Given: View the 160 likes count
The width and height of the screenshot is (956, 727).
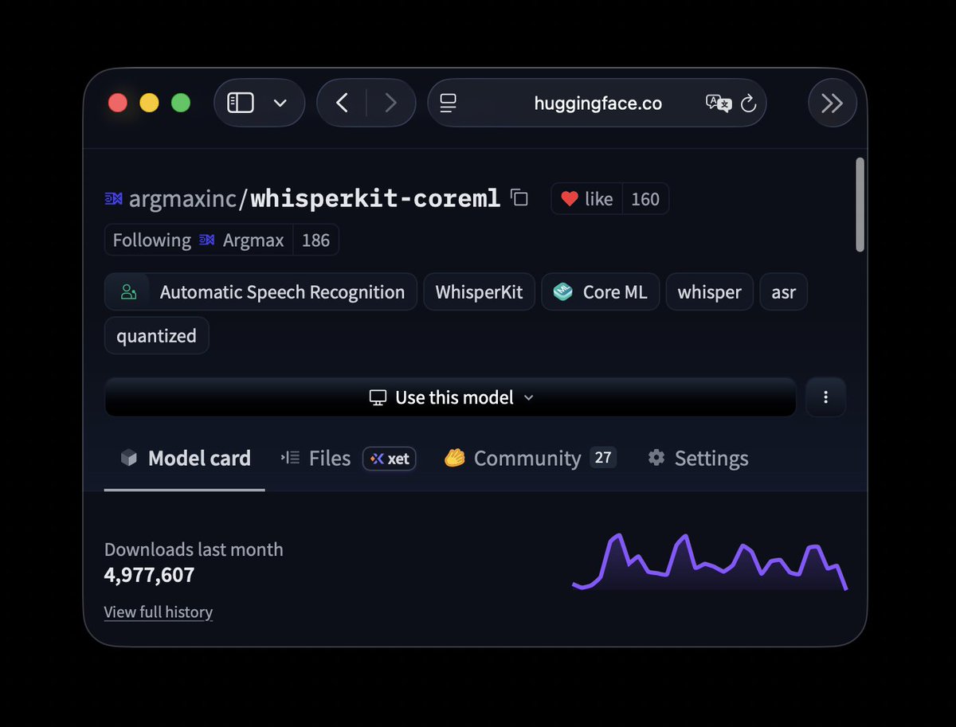Looking at the screenshot, I should (645, 199).
